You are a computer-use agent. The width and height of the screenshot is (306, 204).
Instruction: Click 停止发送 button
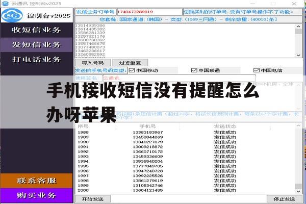(285, 199)
